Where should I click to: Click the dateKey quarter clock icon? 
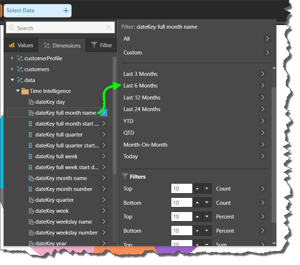[x=31, y=200]
